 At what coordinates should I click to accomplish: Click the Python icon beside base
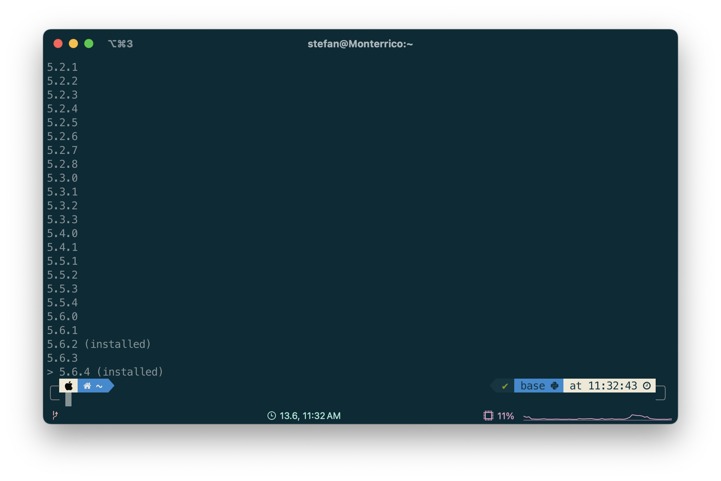pyautogui.click(x=555, y=386)
